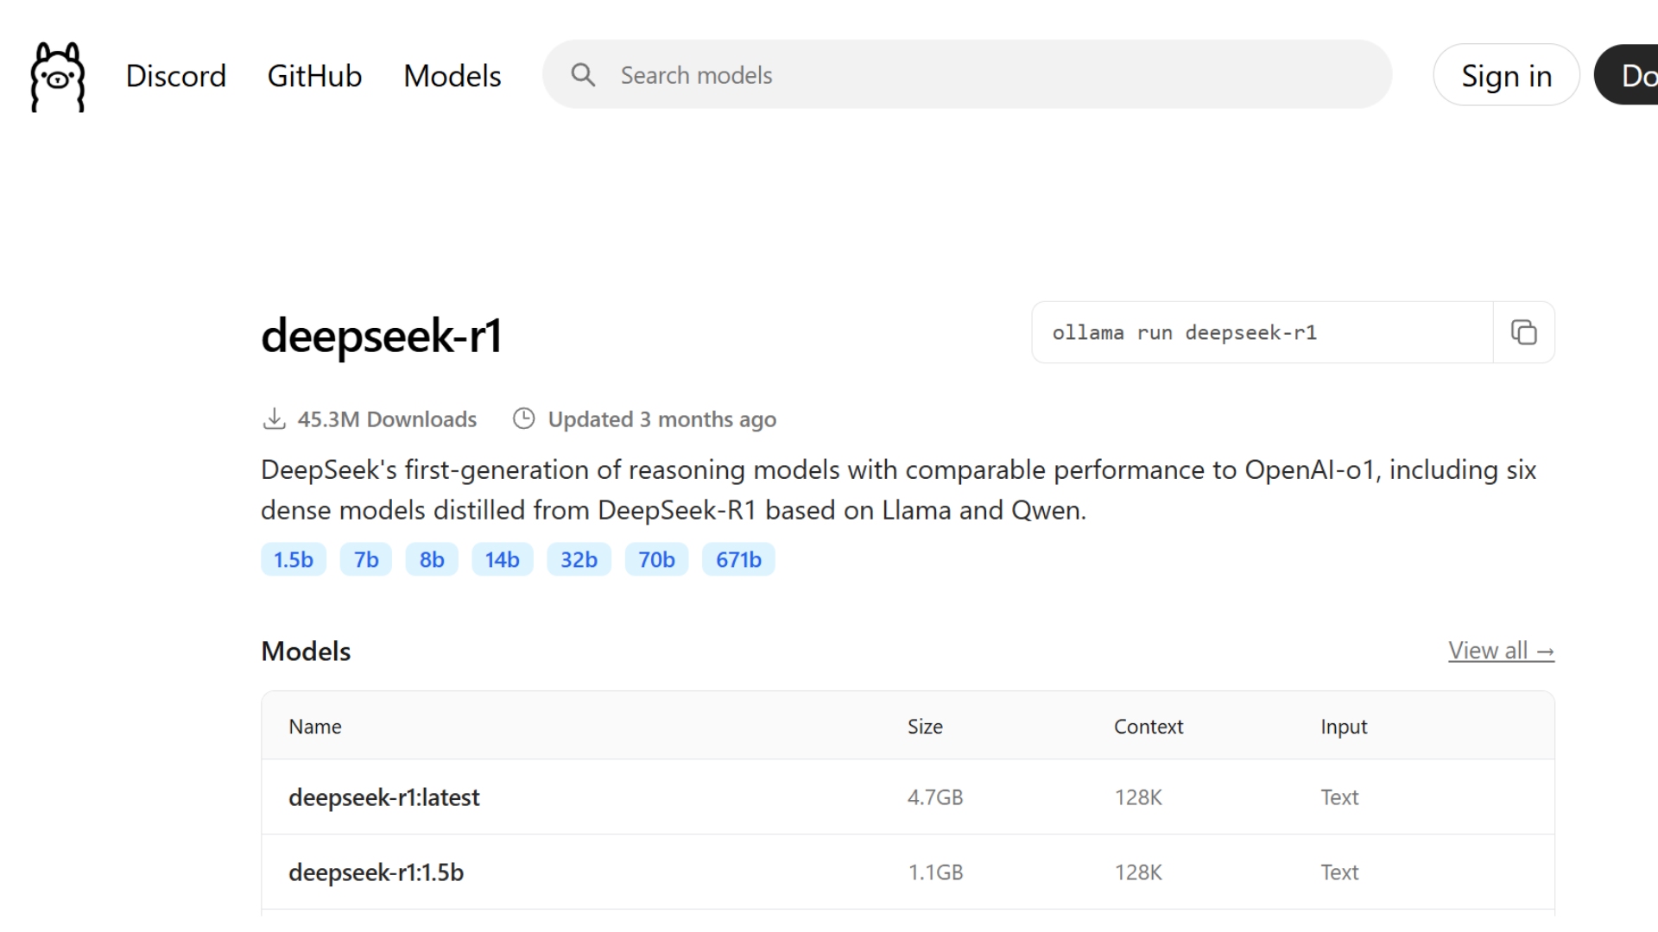The width and height of the screenshot is (1658, 932).
Task: Select the 8b size tag
Action: click(432, 559)
